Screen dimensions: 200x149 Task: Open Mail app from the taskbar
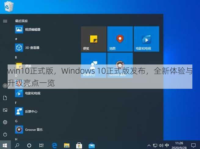(x=92, y=145)
